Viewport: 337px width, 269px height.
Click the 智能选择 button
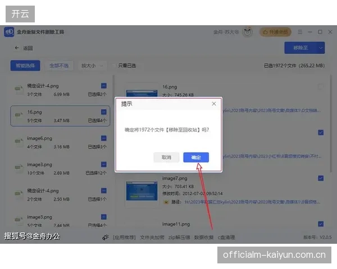[25, 66]
